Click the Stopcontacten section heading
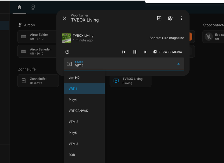The width and height of the screenshot is (224, 163). (213, 25)
